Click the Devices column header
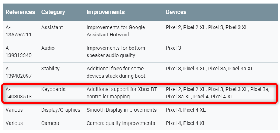Viewport: 280px width, 133px height. pyautogui.click(x=176, y=12)
